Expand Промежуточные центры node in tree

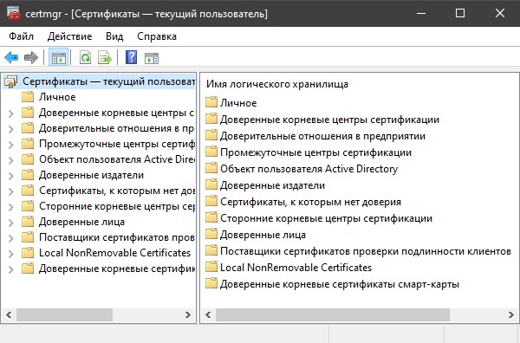(x=11, y=145)
